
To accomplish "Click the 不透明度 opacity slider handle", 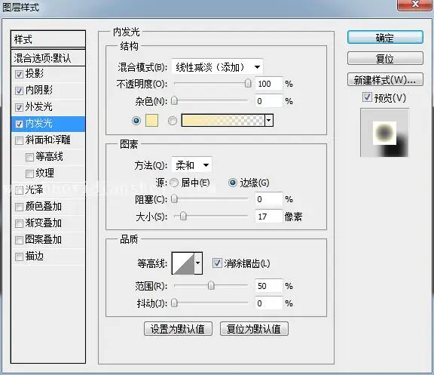I will (248, 84).
